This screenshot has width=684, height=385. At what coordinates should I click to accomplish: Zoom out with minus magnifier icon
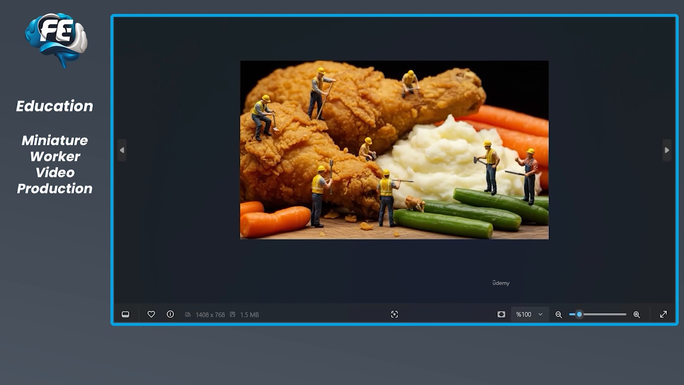[x=559, y=314]
